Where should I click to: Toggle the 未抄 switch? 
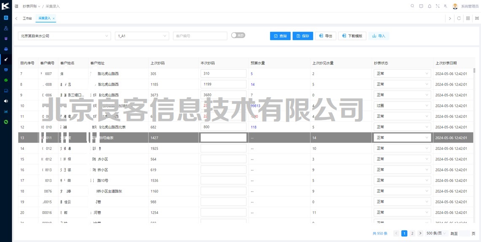tap(238, 35)
